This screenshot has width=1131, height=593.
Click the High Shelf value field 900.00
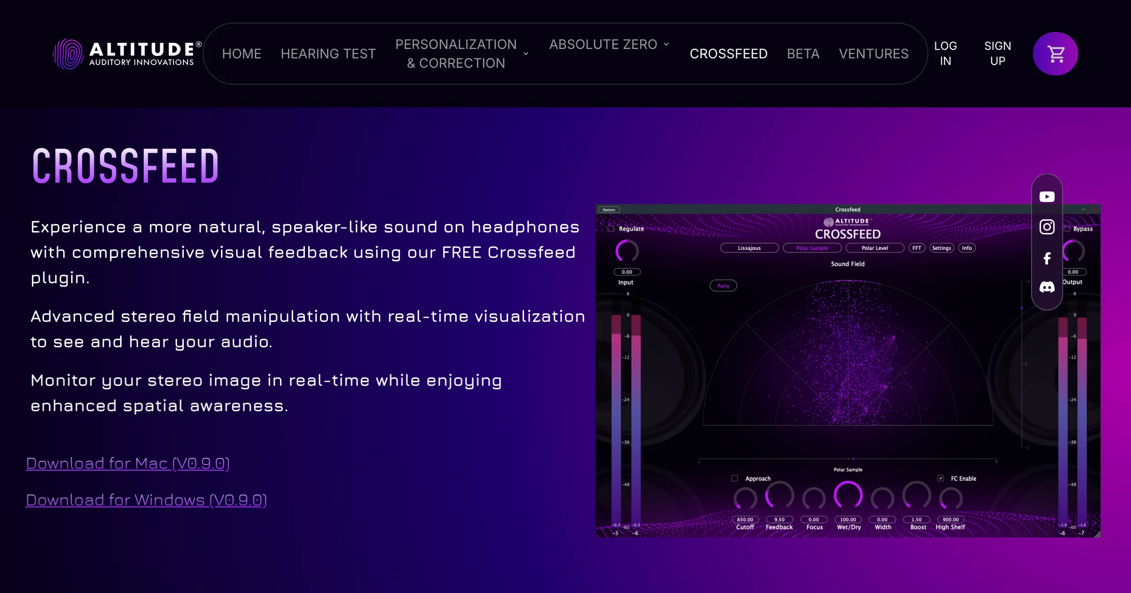(x=951, y=520)
